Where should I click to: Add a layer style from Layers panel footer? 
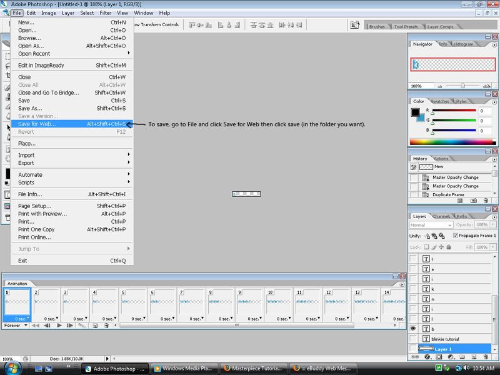427,357
